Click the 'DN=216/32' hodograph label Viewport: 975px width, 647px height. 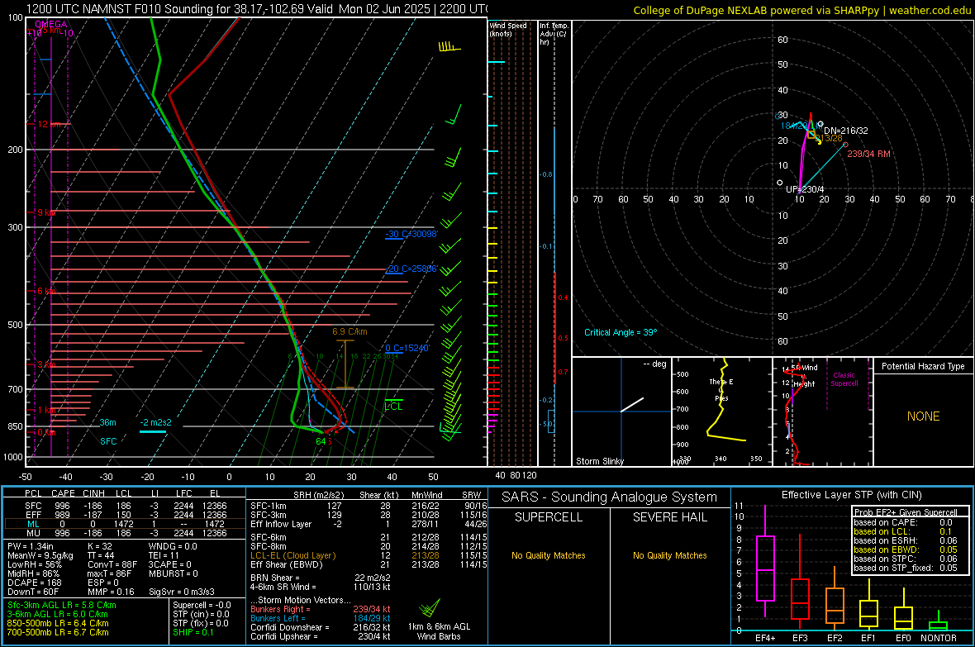(x=845, y=131)
